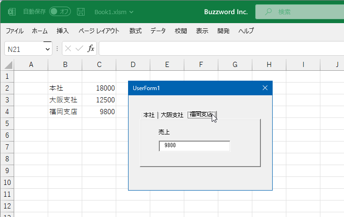Select row 1 header
Viewport: 344px width, 217px height.
coord(7,76)
